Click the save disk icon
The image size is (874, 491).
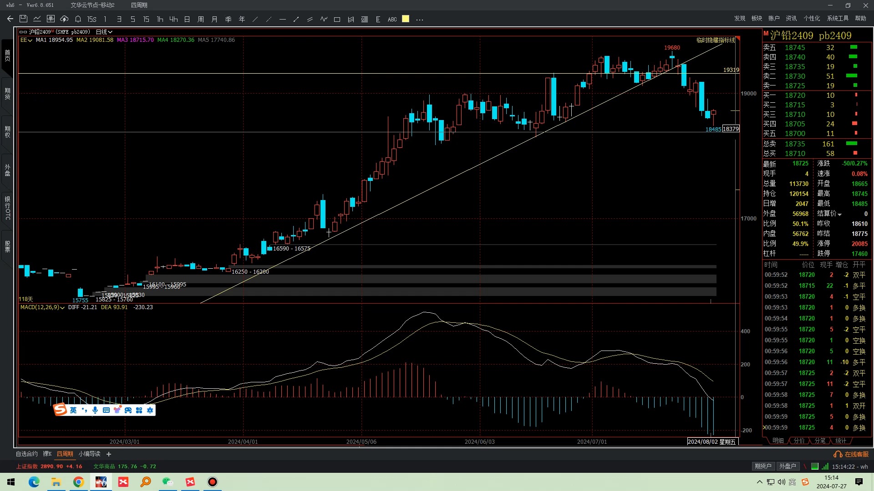pyautogui.click(x=24, y=19)
